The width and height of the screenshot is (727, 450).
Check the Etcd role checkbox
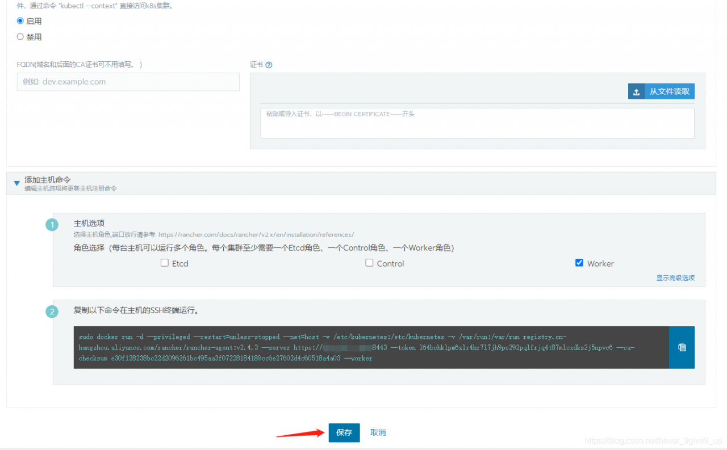point(165,263)
